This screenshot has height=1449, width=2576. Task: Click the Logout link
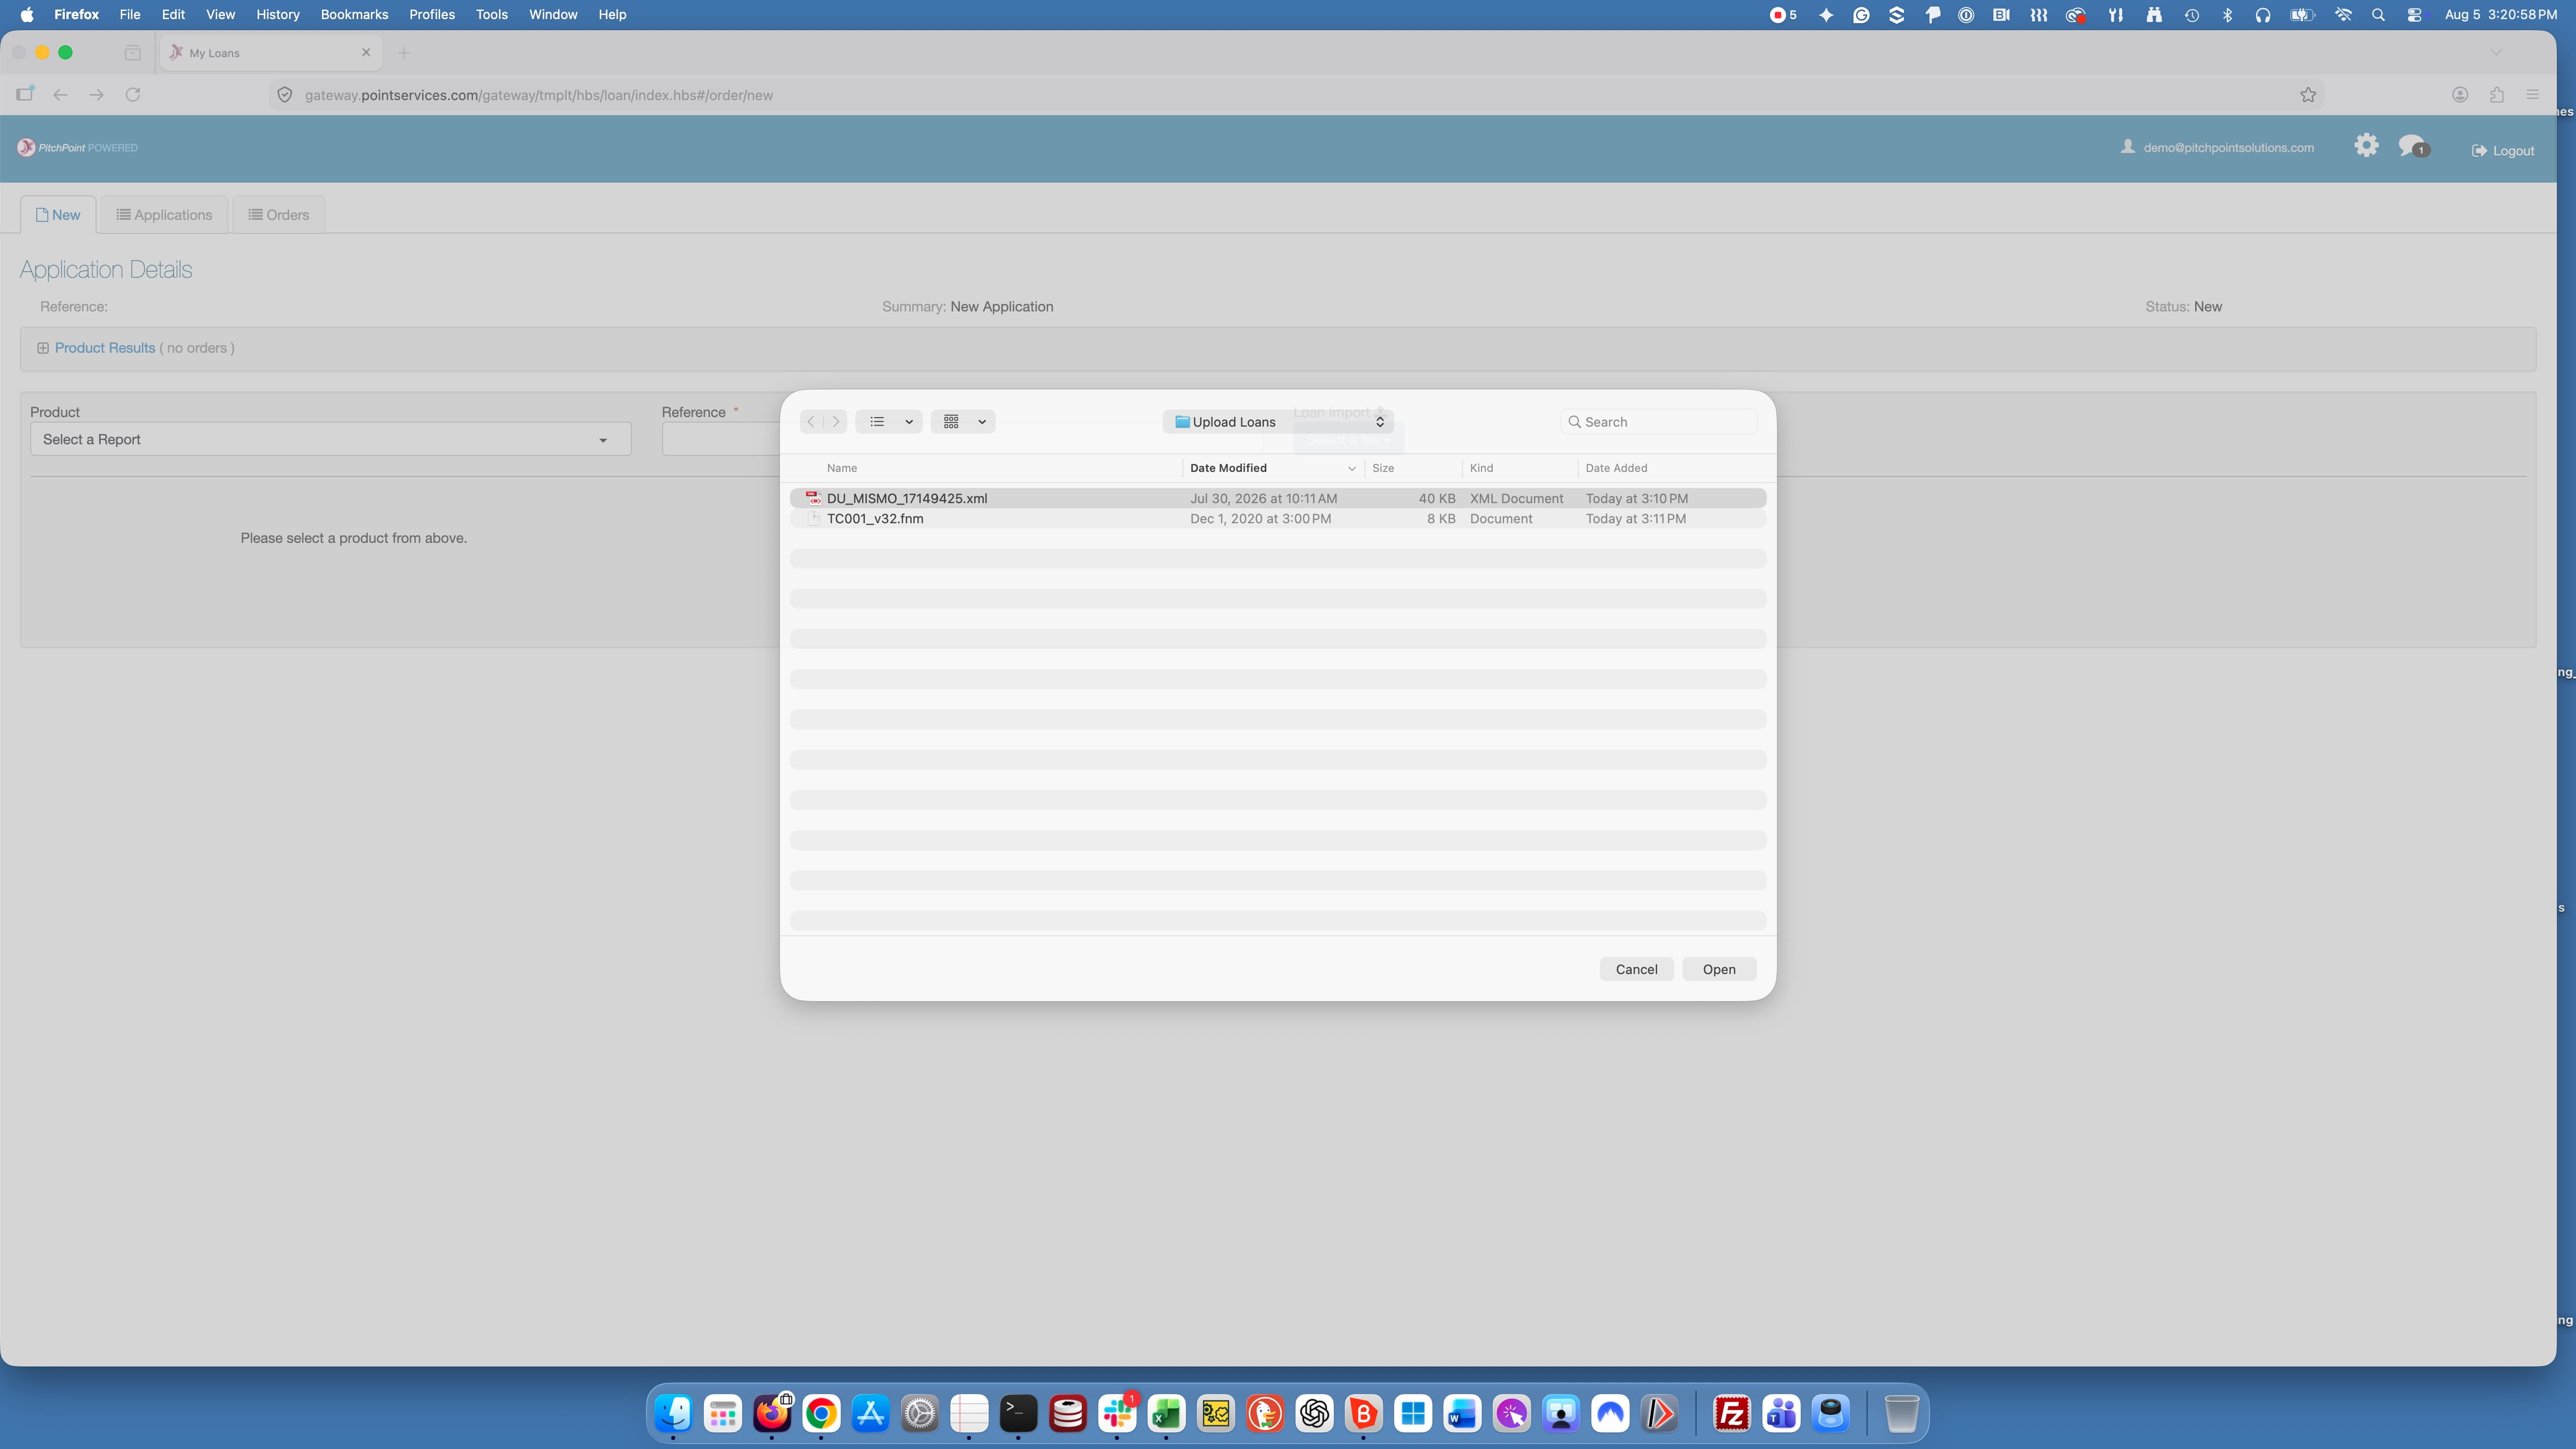(2502, 151)
